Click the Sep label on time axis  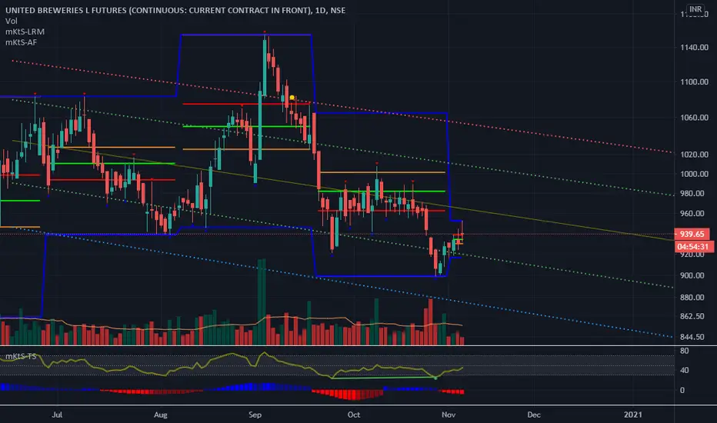[255, 415]
